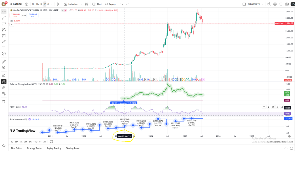
Task: Open the Strategy Tester tab
Action: [34, 148]
